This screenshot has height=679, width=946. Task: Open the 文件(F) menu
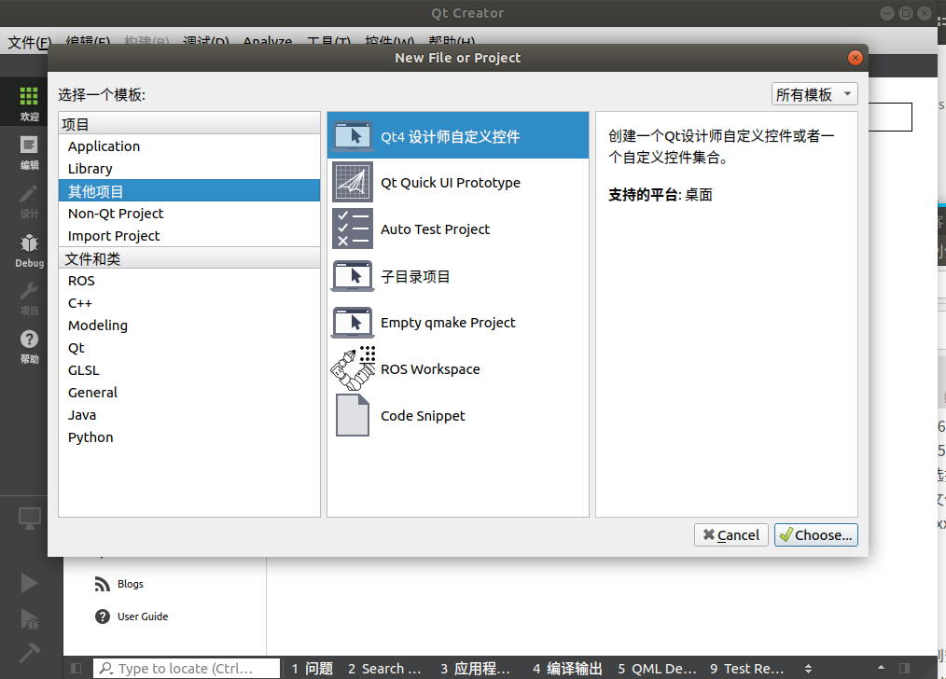click(29, 42)
